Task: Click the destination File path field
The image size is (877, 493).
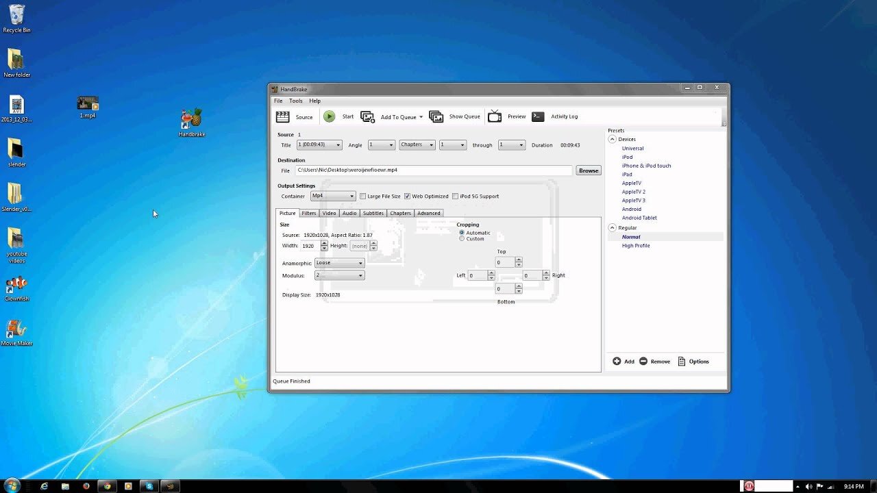Action: pos(433,170)
